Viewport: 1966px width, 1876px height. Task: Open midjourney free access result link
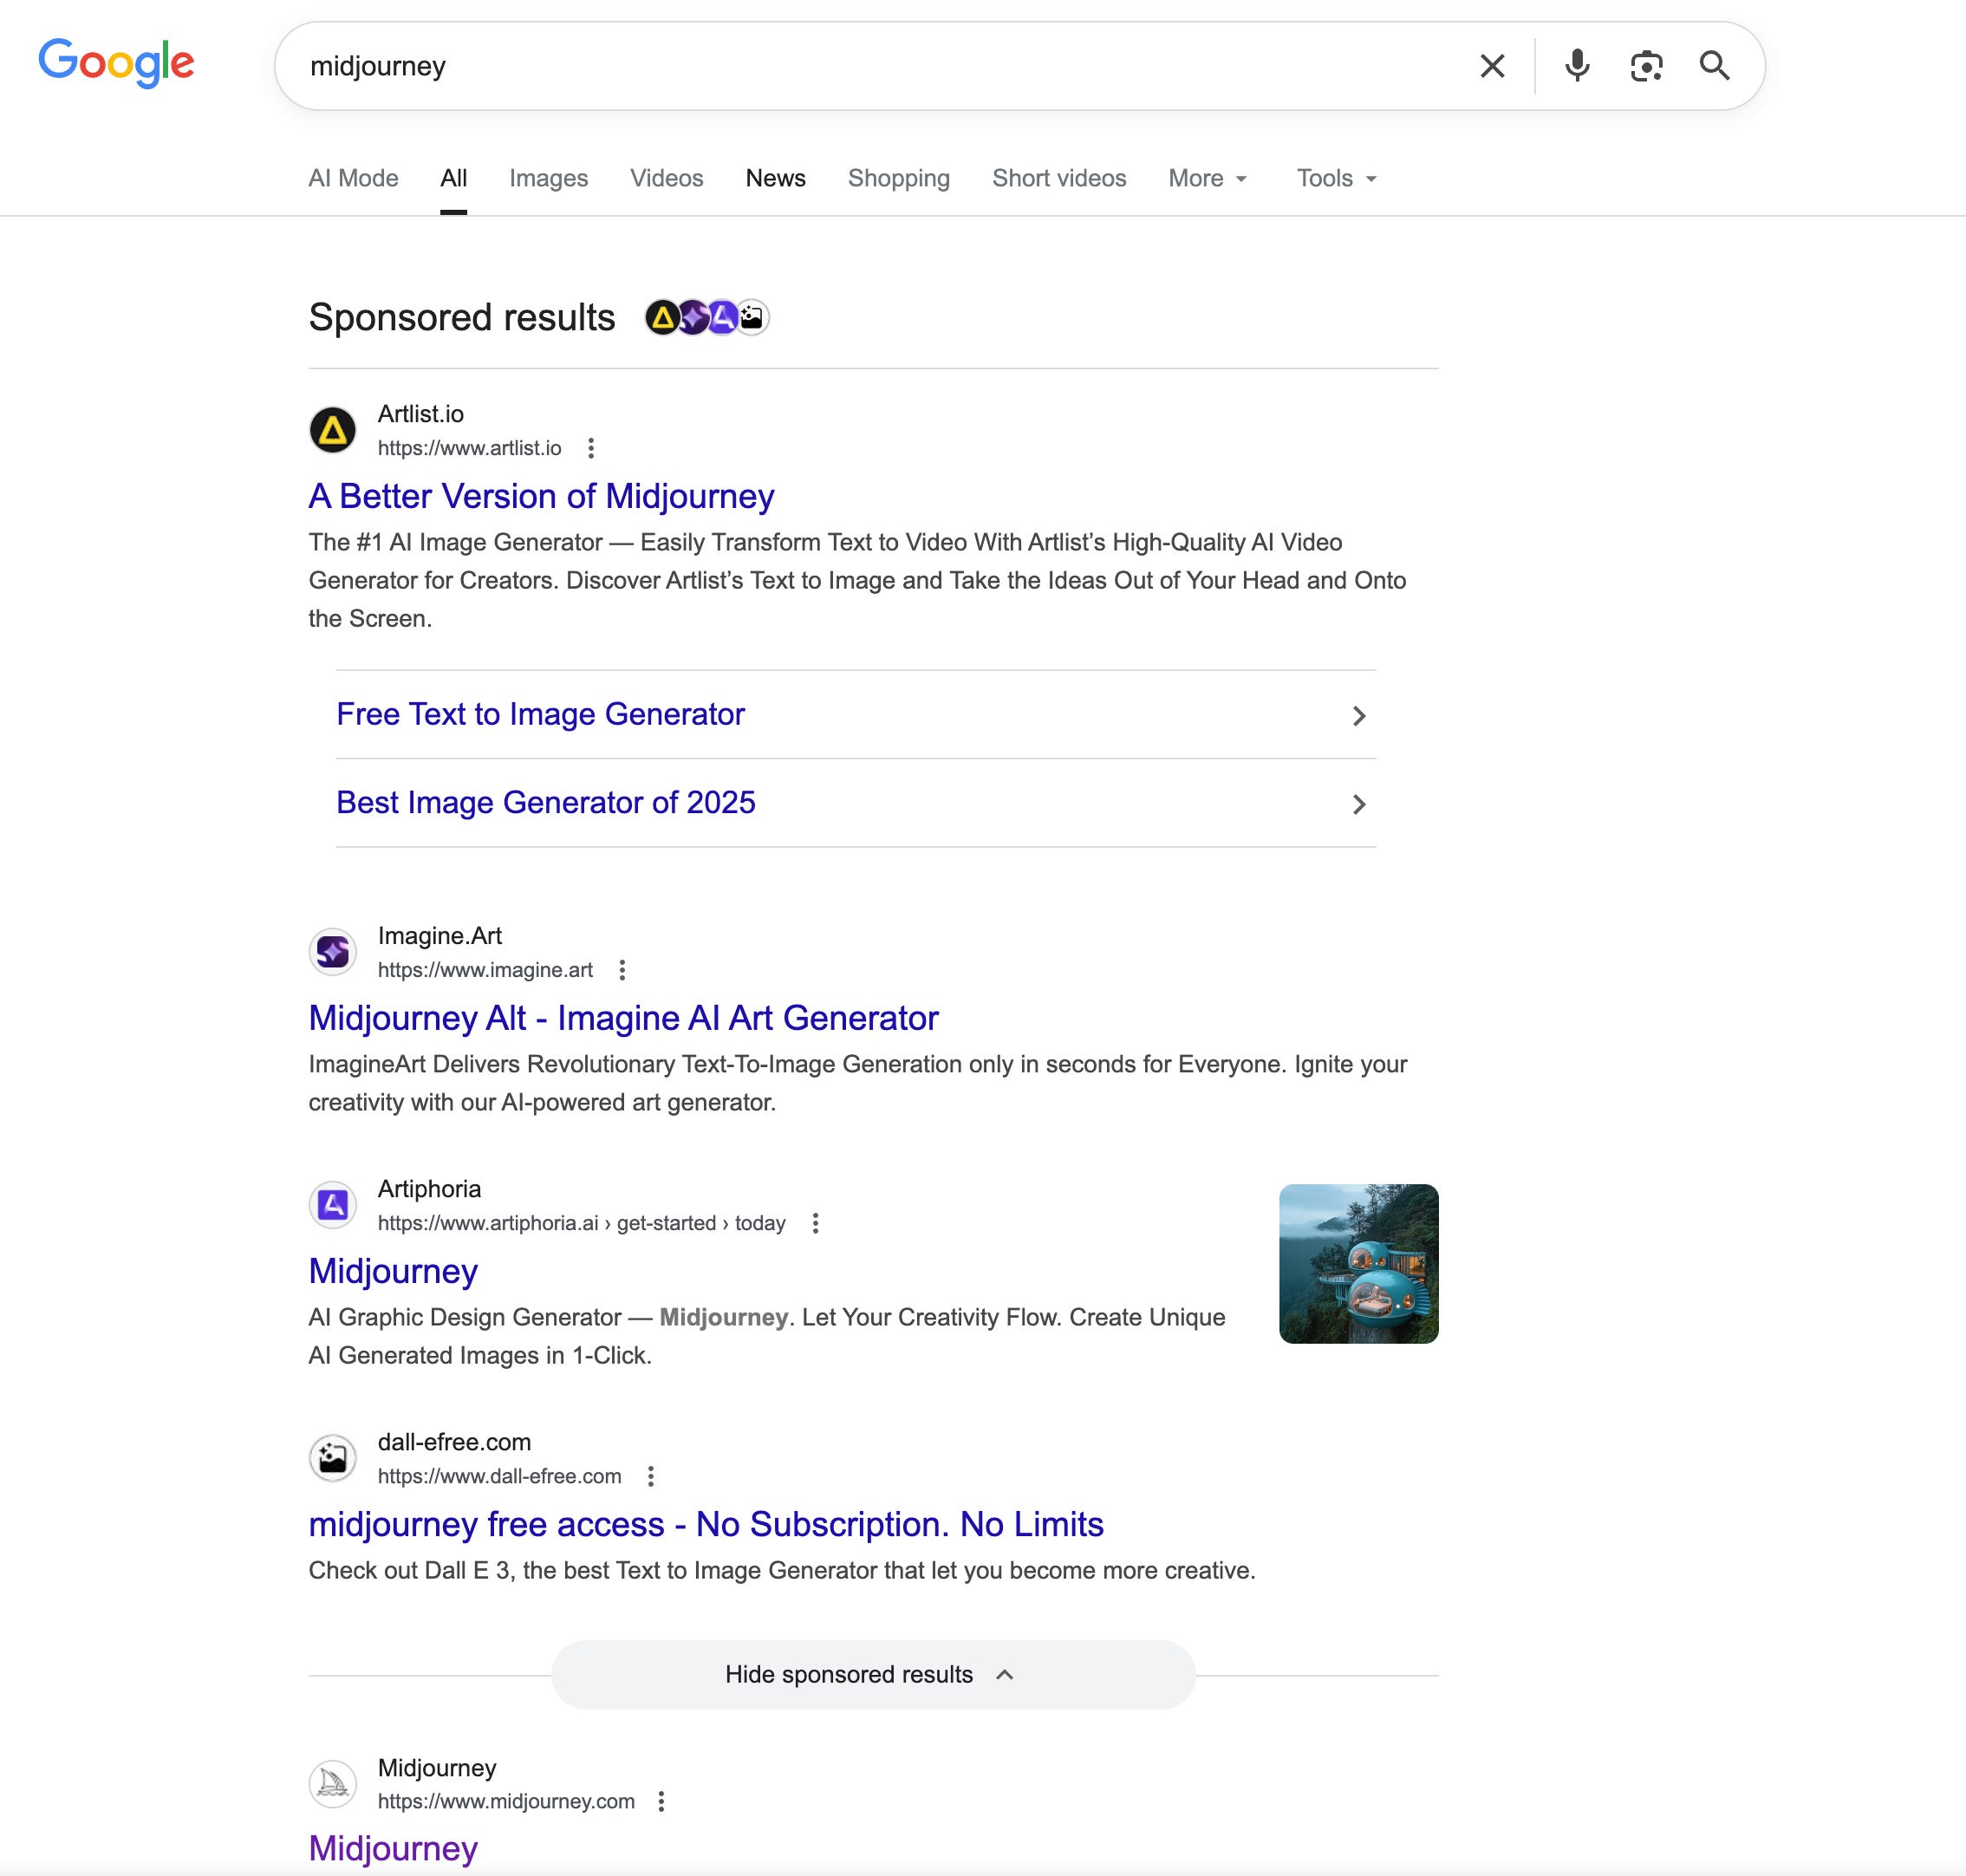(705, 1524)
